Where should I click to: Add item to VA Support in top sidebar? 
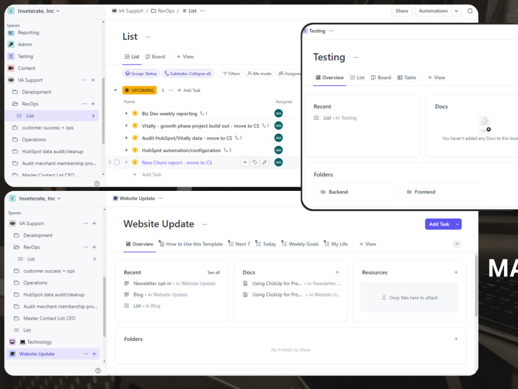(93, 80)
